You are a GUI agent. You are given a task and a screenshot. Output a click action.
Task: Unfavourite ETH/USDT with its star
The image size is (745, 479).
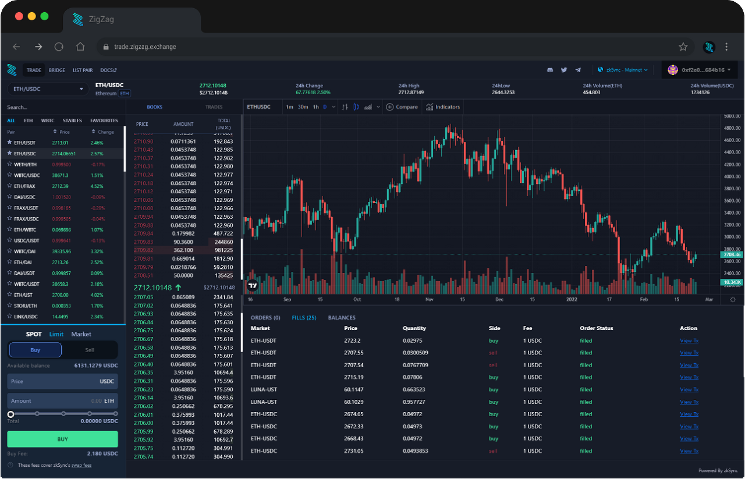[x=9, y=143]
